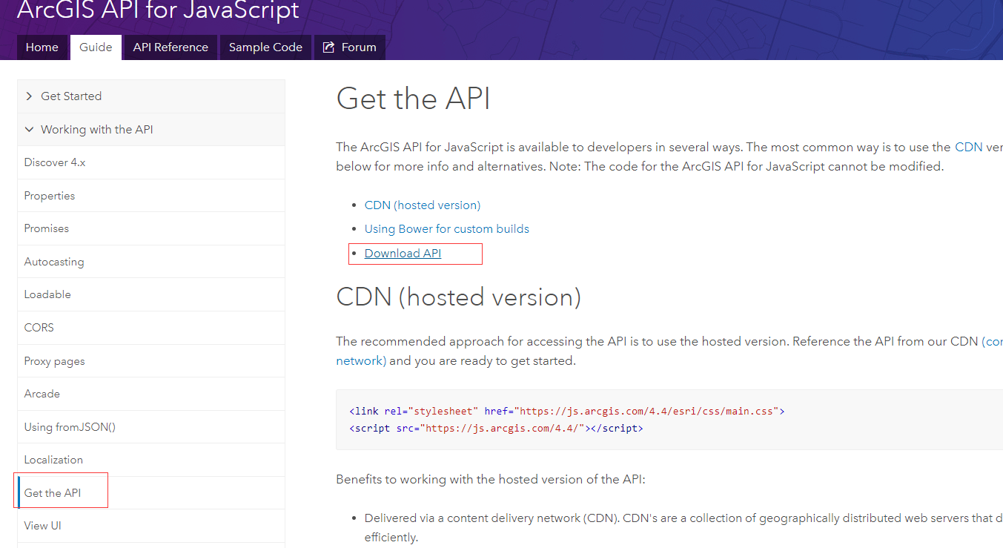Image resolution: width=1003 pixels, height=548 pixels.
Task: Select the Guide tab
Action: coord(96,47)
